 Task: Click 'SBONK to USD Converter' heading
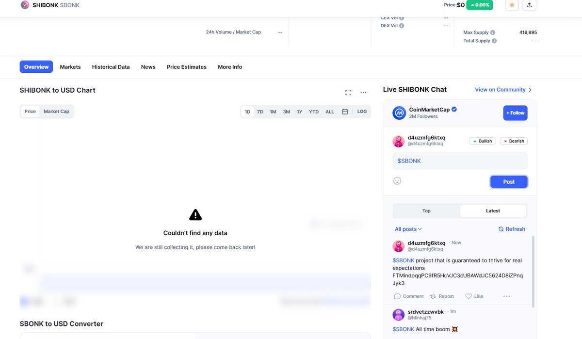pyautogui.click(x=62, y=324)
